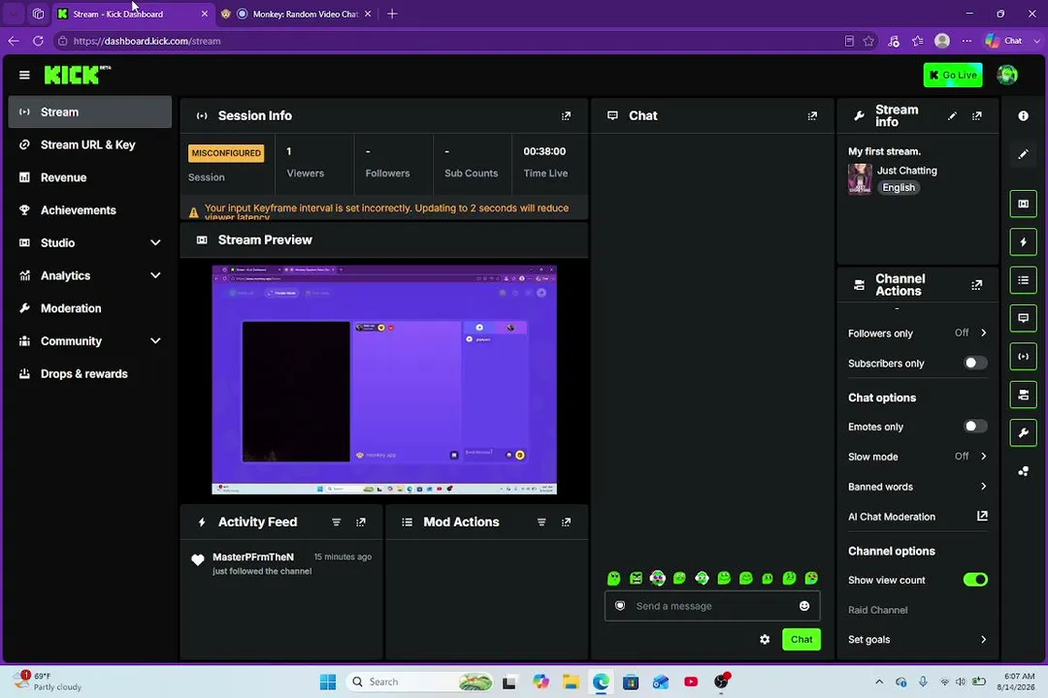1048x698 pixels.
Task: Click Raid Channel option
Action: coord(877,610)
